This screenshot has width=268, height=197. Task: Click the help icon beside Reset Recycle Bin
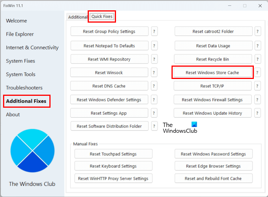tap(258, 59)
